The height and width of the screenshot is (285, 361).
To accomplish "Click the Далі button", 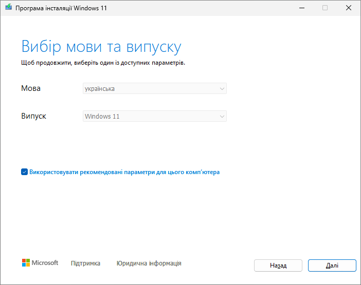I will pyautogui.click(x=332, y=265).
